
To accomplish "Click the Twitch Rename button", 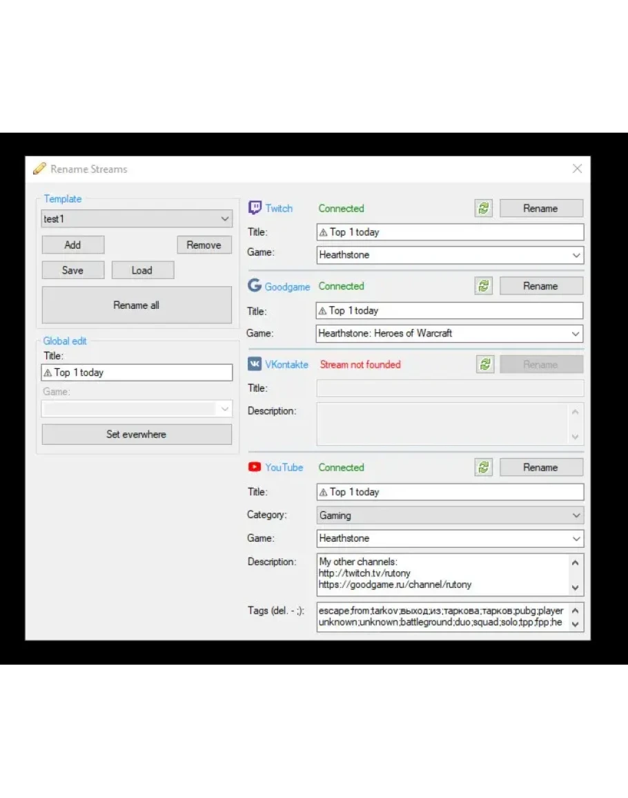I will pos(540,209).
